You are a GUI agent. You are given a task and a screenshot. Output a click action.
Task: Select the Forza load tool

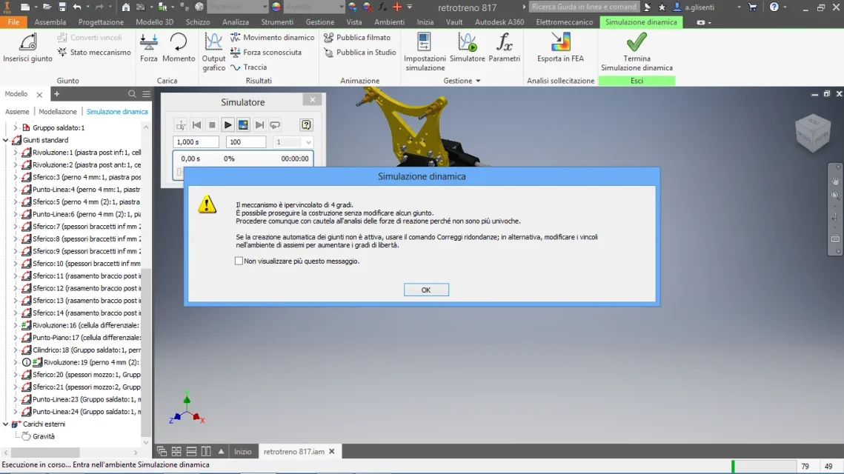coord(148,48)
